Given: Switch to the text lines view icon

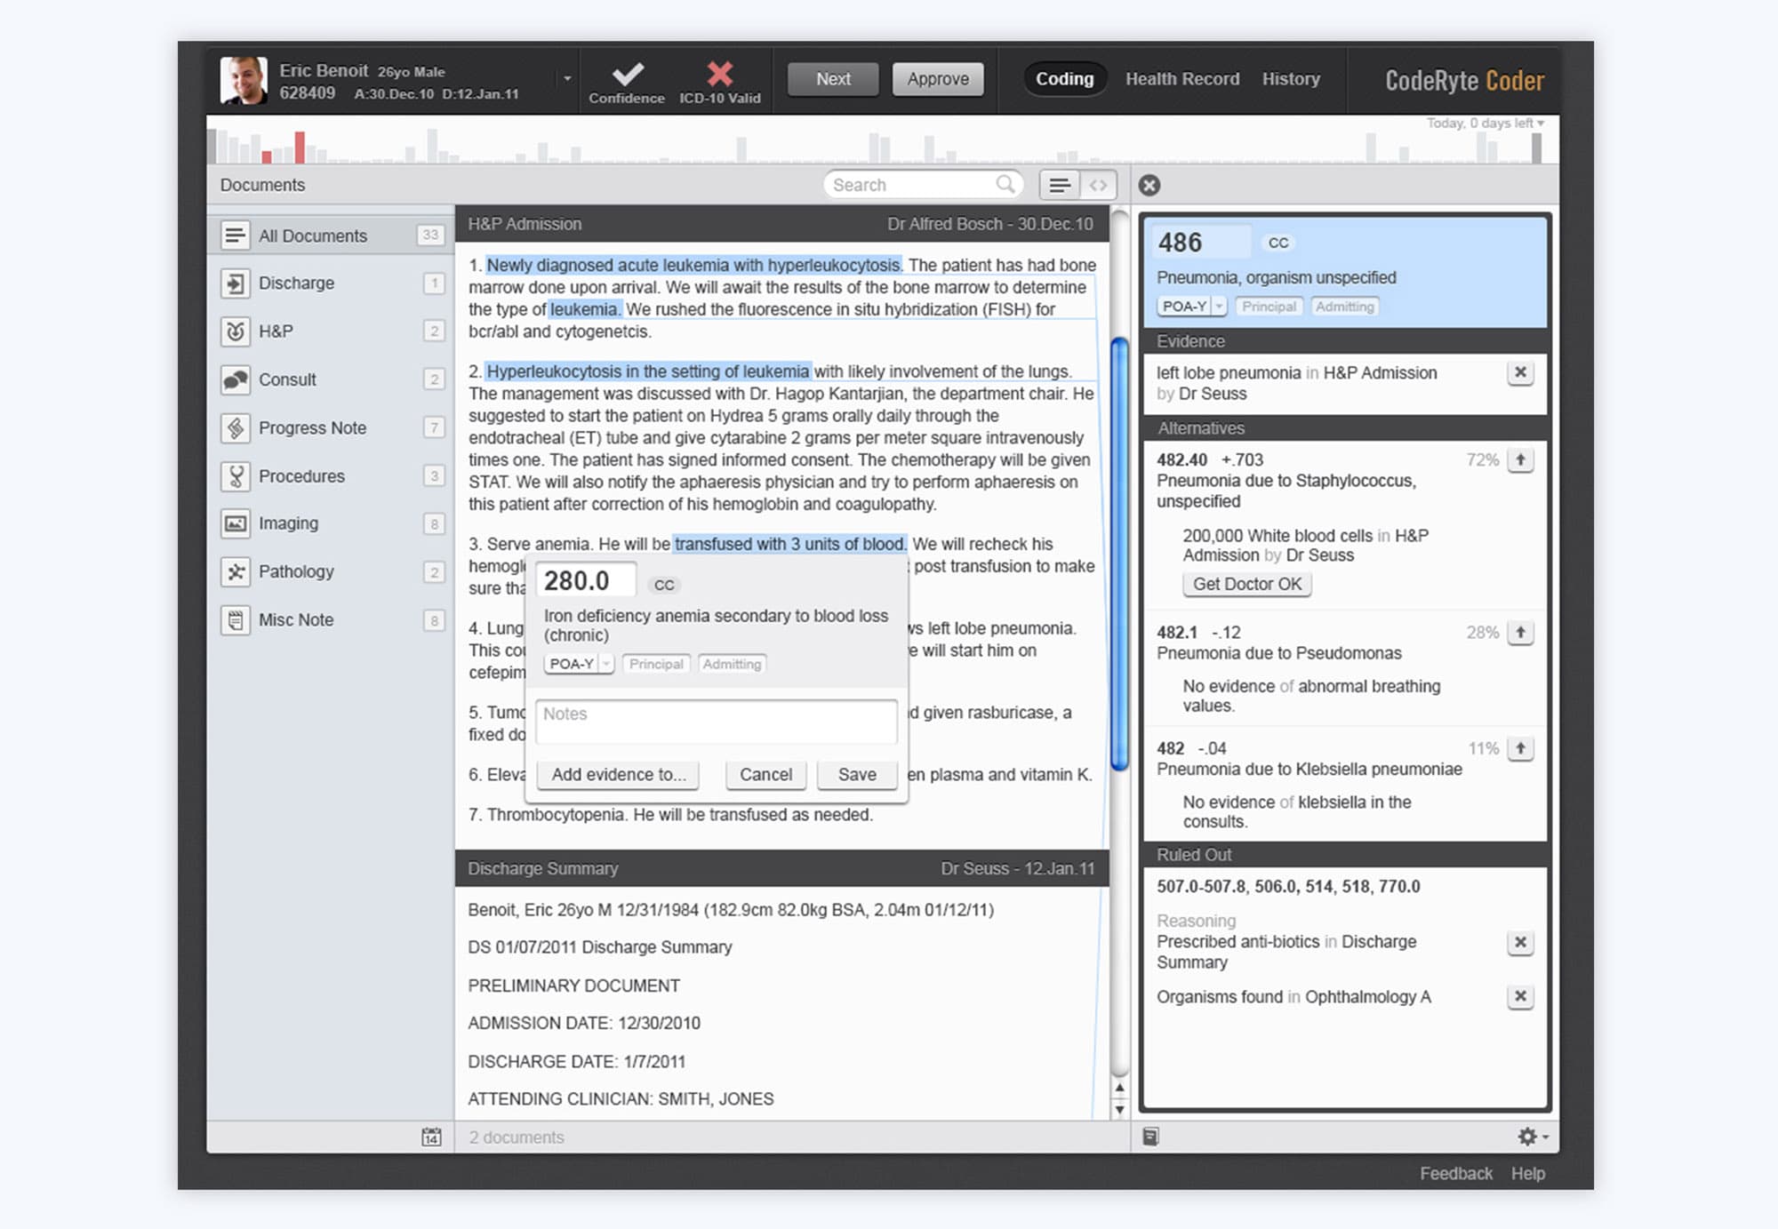Looking at the screenshot, I should click(1059, 185).
